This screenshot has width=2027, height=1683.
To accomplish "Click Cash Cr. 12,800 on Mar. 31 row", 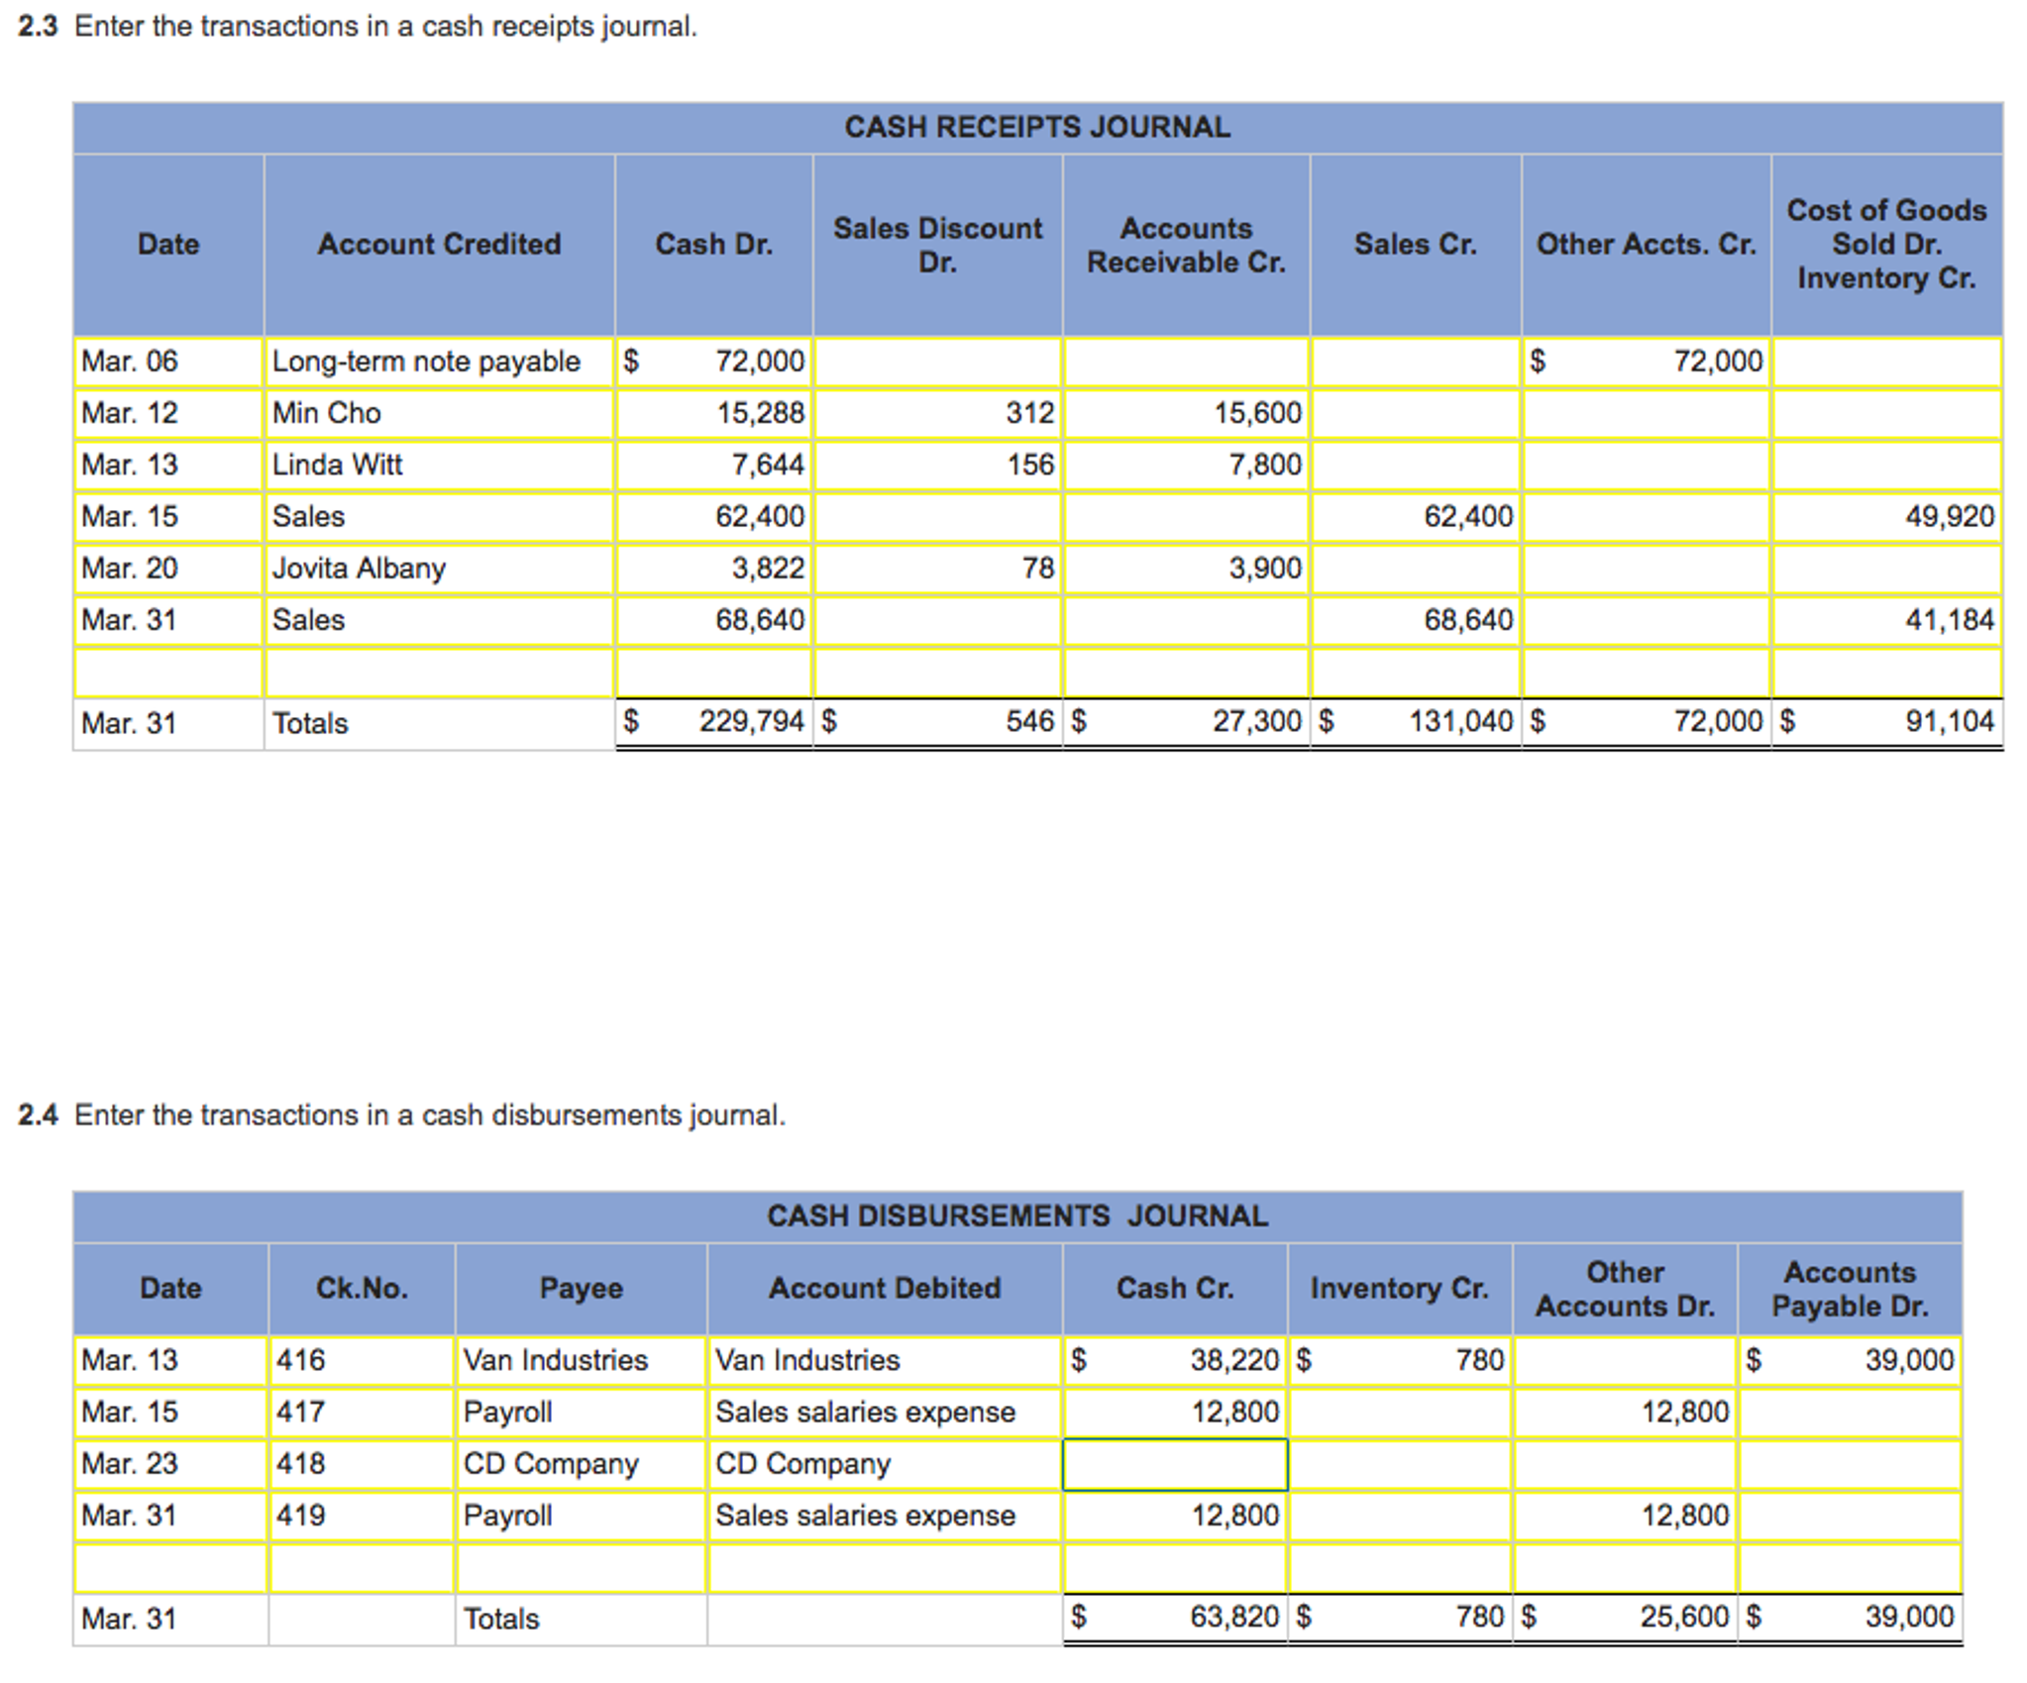I will coord(1175,1516).
